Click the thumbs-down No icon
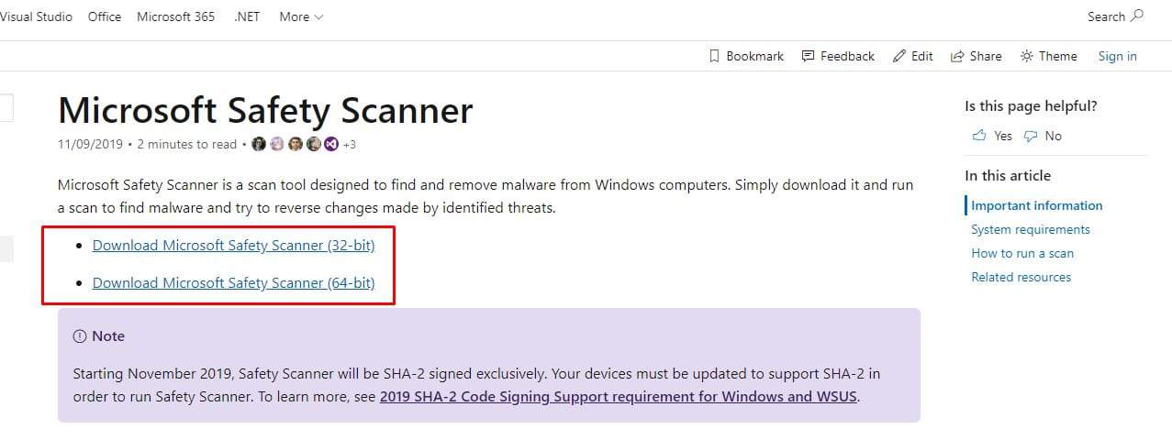 tap(1031, 136)
